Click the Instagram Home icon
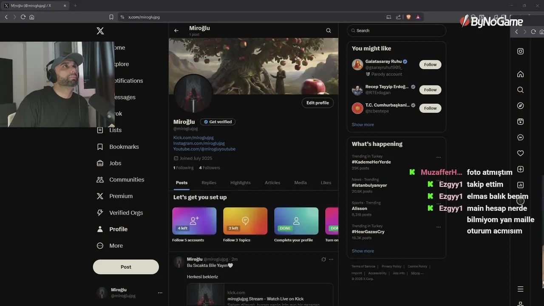The width and height of the screenshot is (544, 306). coord(520,74)
